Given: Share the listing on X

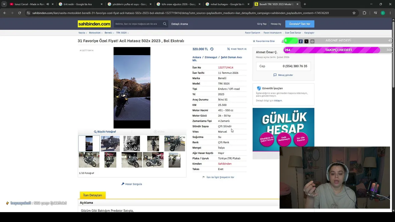Looking at the screenshot, I should coord(306,41).
